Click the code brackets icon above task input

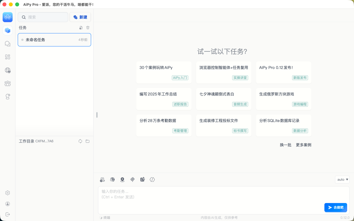[x=152, y=179]
